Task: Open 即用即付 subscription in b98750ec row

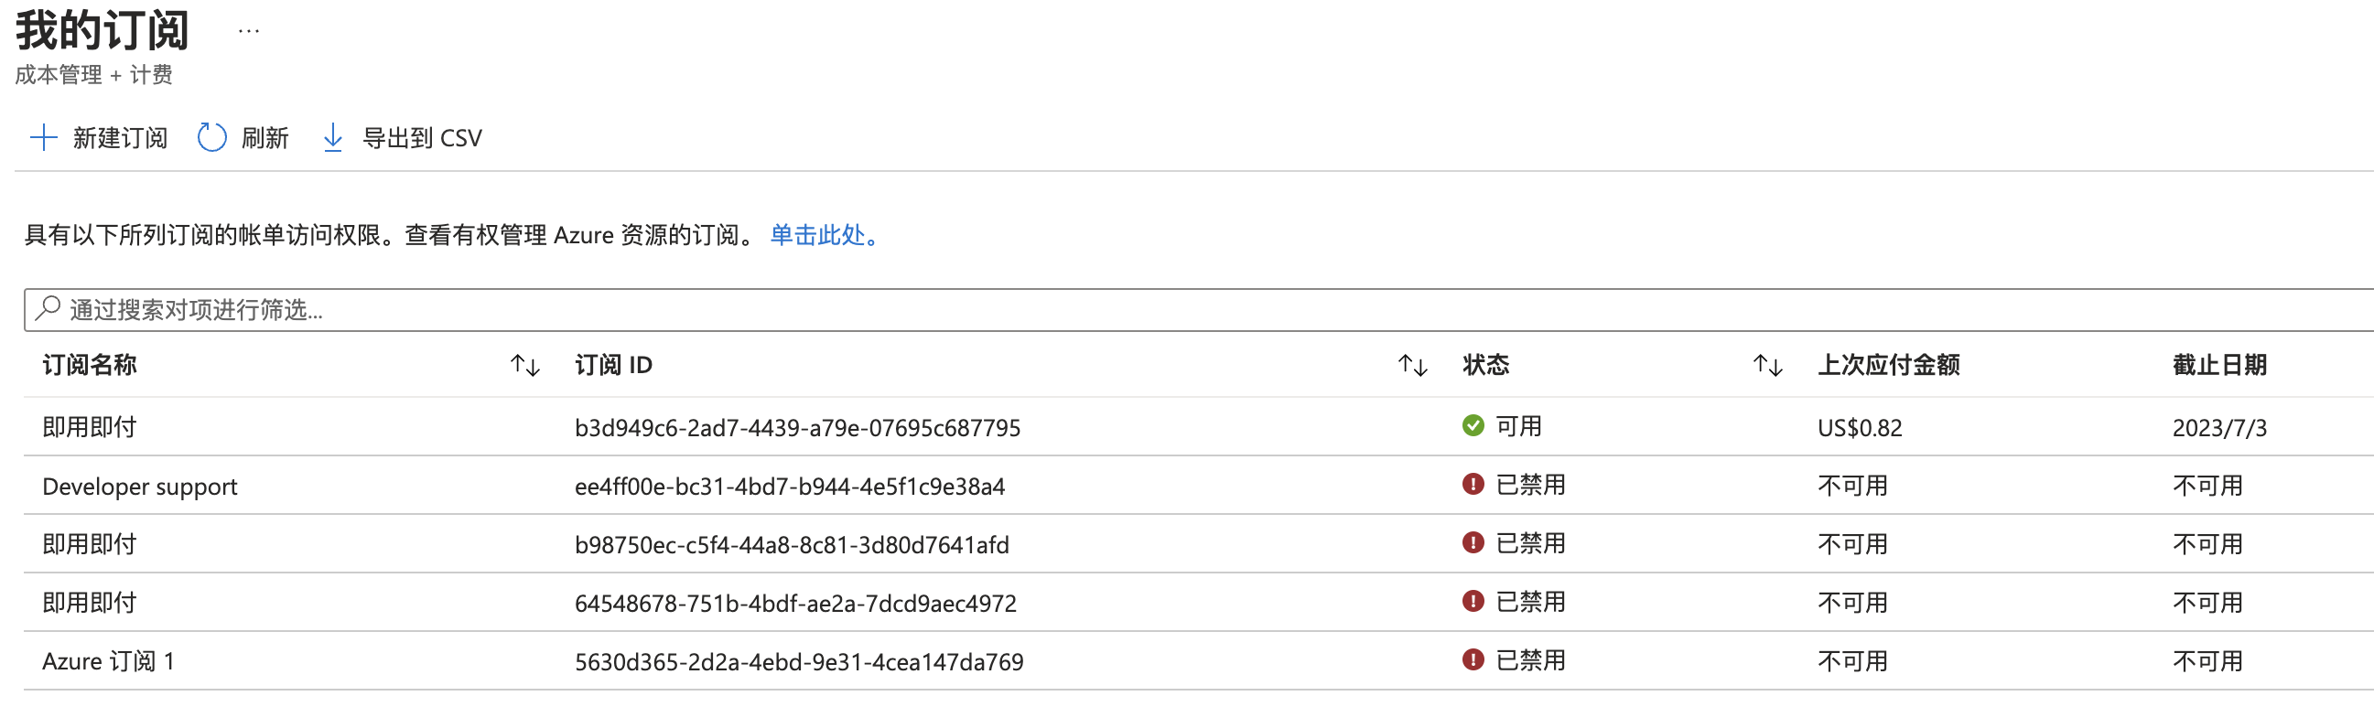Action: (90, 543)
